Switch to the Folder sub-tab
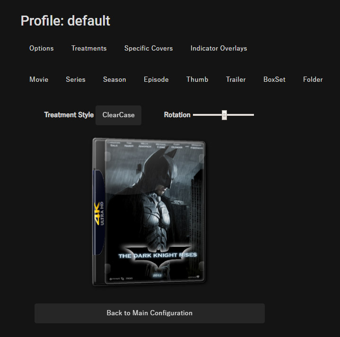 (313, 79)
